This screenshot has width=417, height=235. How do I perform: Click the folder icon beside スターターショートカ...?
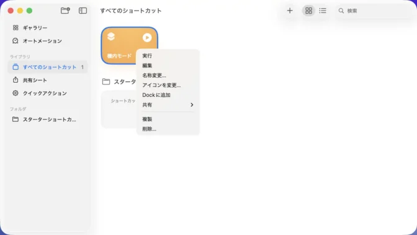coord(16,119)
